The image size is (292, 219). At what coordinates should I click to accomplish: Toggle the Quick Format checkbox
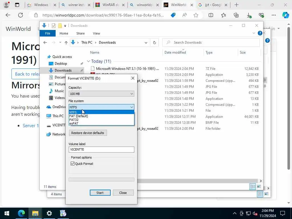(73, 163)
